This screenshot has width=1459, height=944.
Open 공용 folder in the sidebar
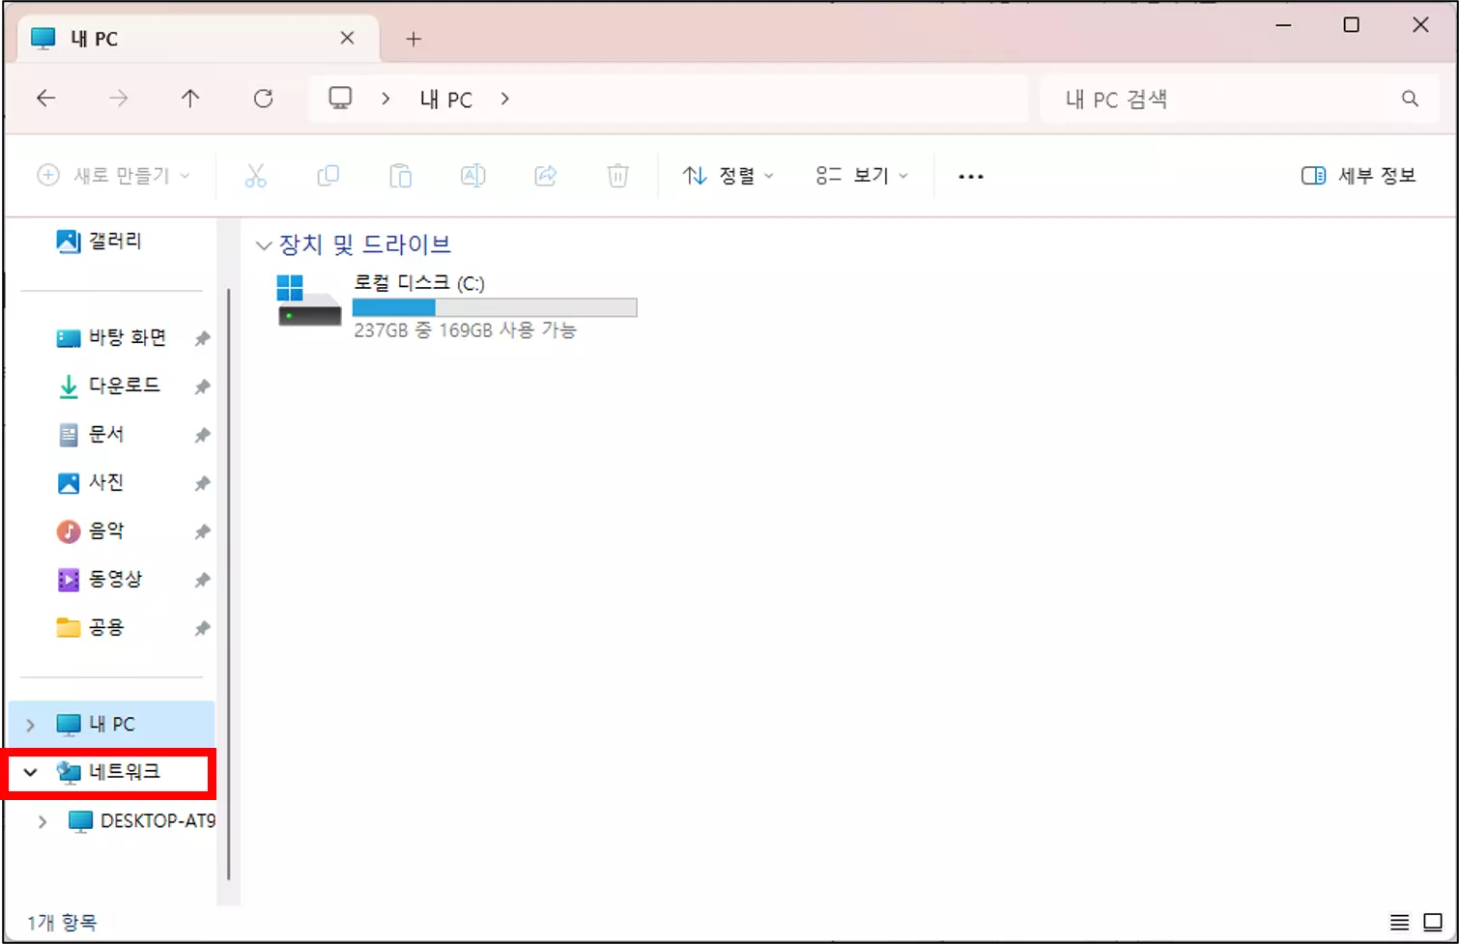click(x=91, y=627)
